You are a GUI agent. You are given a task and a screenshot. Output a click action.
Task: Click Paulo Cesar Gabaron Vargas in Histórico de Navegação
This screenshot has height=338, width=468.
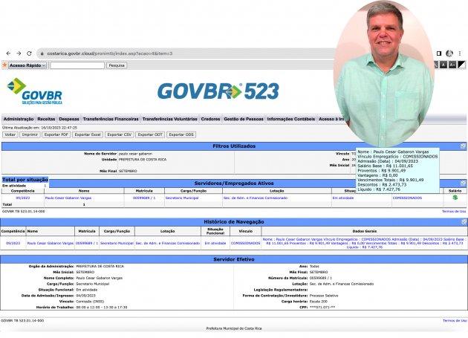click(51, 244)
